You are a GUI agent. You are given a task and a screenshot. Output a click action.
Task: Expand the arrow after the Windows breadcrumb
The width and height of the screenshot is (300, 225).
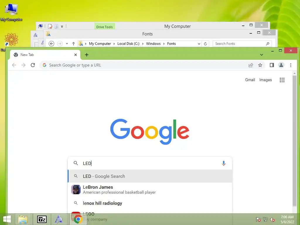(164, 44)
